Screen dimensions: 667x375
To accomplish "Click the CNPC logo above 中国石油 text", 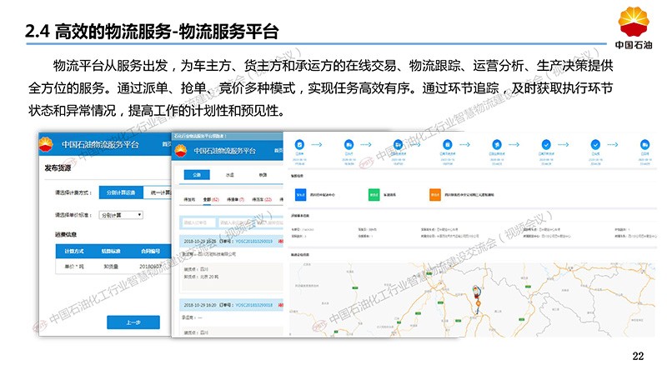I will [634, 22].
